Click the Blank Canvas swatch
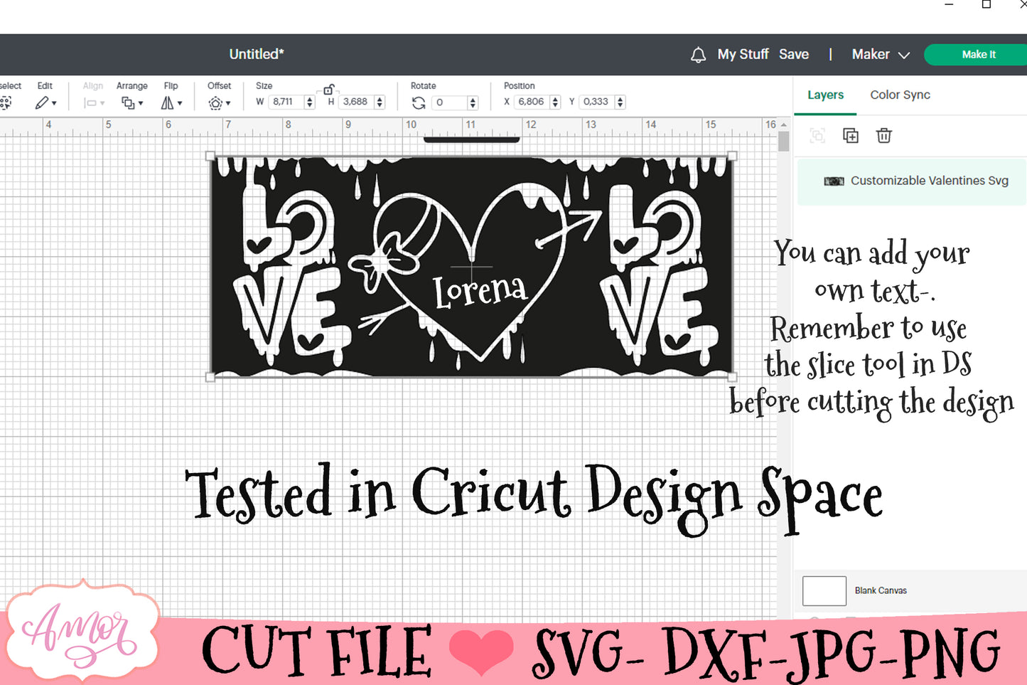The image size is (1027, 685). point(824,591)
